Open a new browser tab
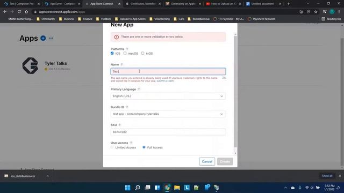 289,4
